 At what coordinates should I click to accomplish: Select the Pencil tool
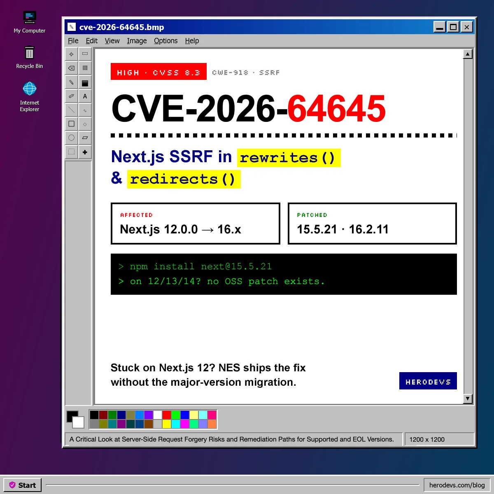(72, 82)
